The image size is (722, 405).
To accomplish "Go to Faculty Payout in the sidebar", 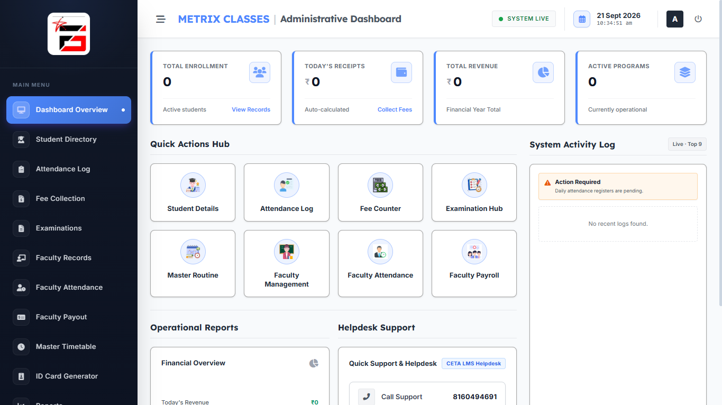I will 69,317.
